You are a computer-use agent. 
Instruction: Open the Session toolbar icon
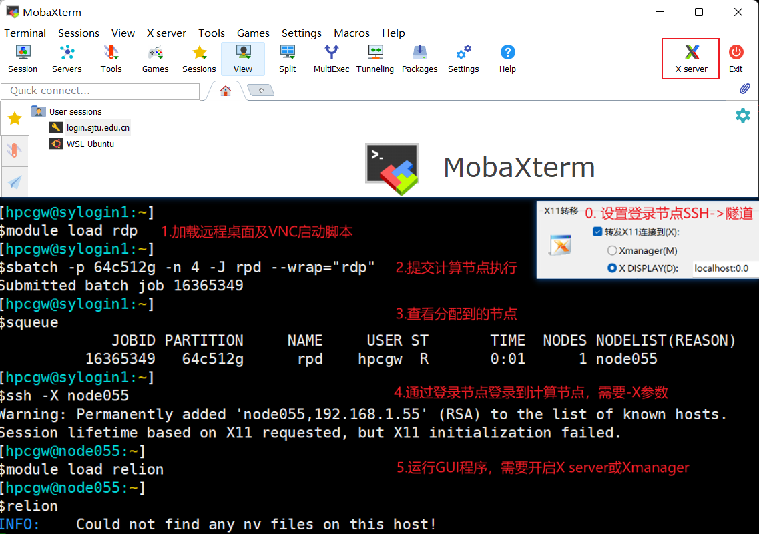[x=23, y=59]
